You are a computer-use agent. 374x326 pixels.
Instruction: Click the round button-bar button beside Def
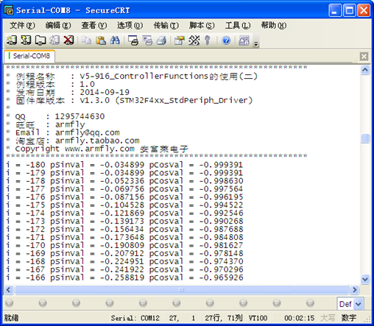[310, 303]
